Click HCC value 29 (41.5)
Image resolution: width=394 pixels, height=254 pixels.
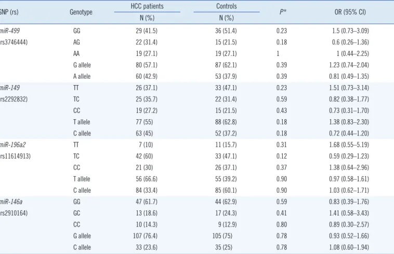(147, 31)
